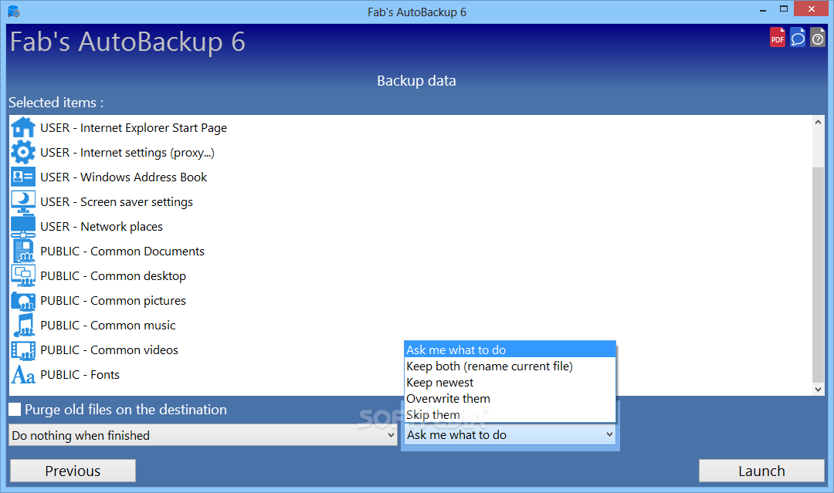Click the contact card icon for Windows Address Book
This screenshot has width=834, height=493.
[23, 177]
